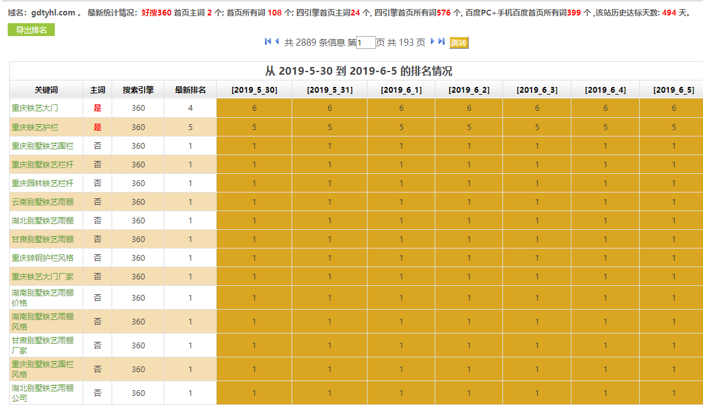Click the next page arrow
Viewport: 703px width, 405px height.
tap(433, 42)
